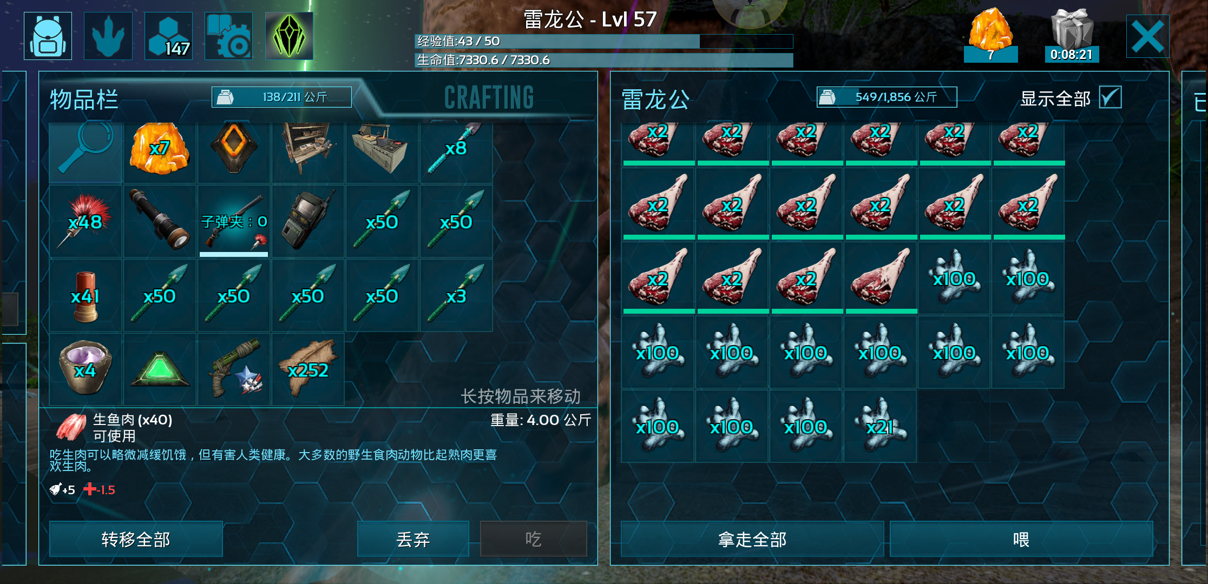
Task: Click the 转移全部 button
Action: (x=136, y=539)
